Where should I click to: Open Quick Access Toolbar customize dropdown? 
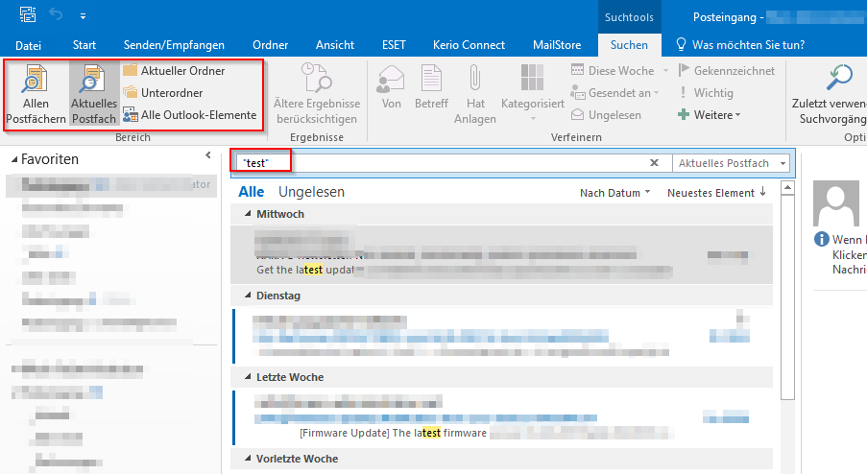tap(83, 16)
